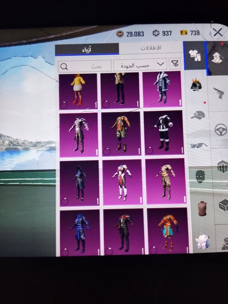Image resolution: width=228 pixels, height=304 pixels.
Task: Select the silver armored knight outfit
Action: tap(79, 135)
